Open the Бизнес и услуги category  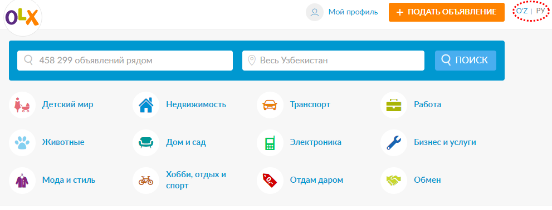coord(445,143)
